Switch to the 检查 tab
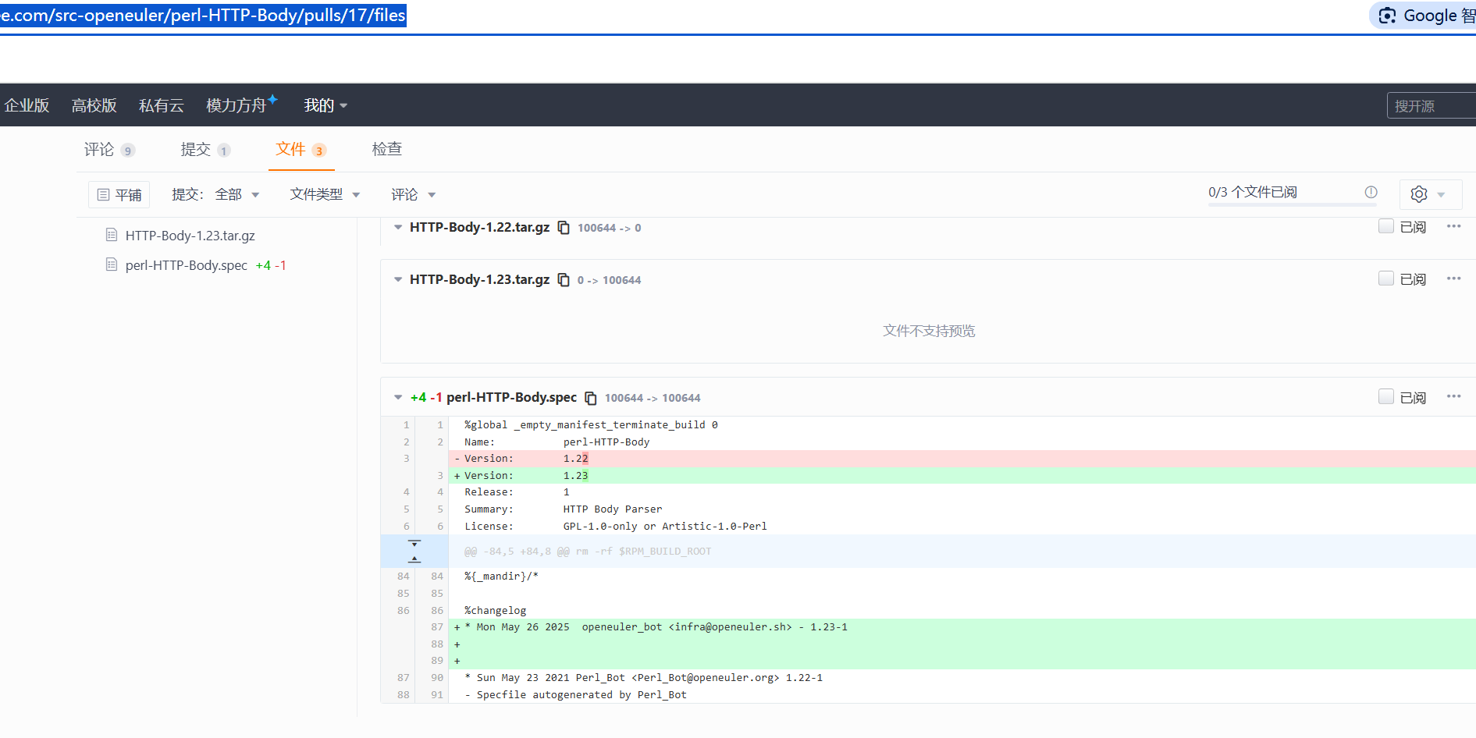1476x738 pixels. tap(386, 149)
